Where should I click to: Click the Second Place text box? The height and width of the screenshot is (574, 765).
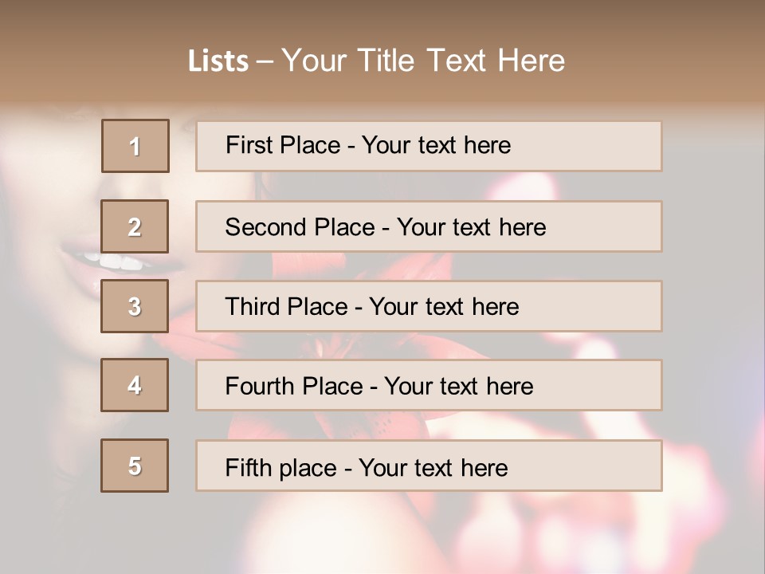coord(429,226)
